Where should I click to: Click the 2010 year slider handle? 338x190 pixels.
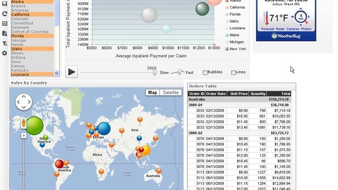click(x=155, y=73)
